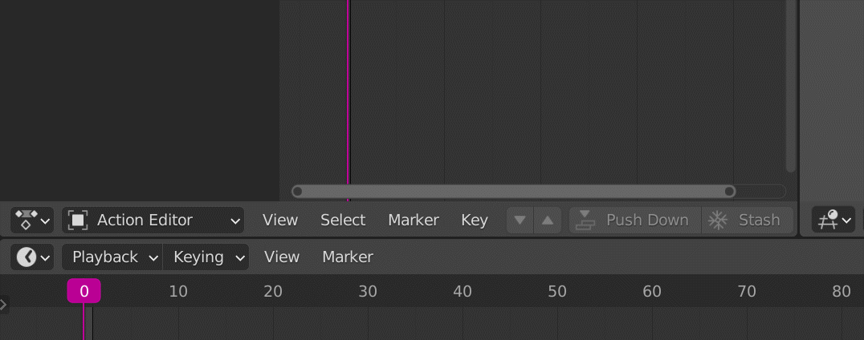
Task: Click the up triangle layer switch icon
Action: tap(548, 220)
